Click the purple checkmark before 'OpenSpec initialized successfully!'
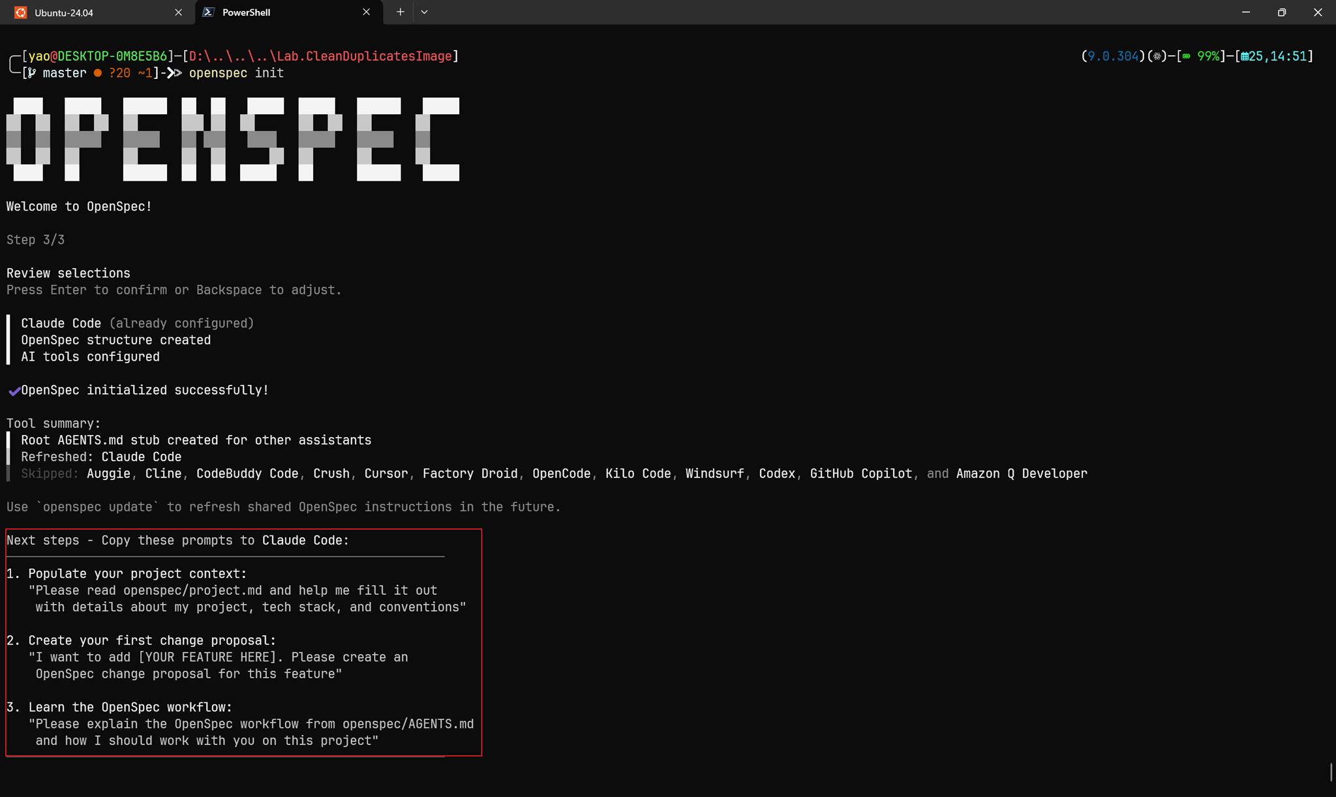The width and height of the screenshot is (1336, 797). pyautogui.click(x=14, y=391)
